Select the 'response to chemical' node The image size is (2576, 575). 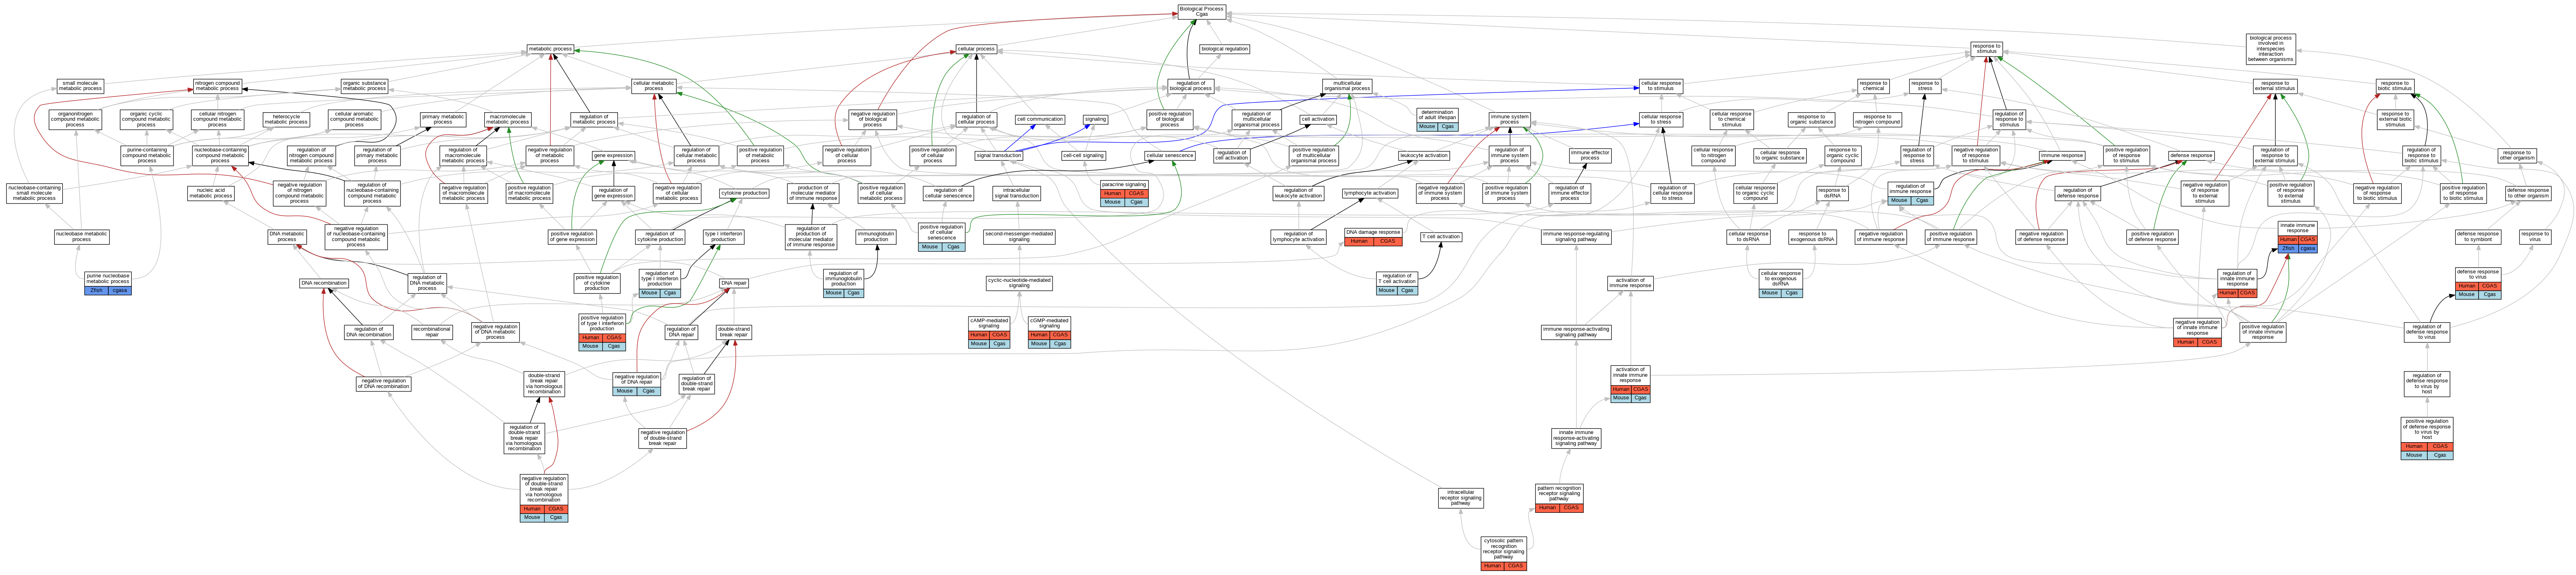pyautogui.click(x=1873, y=86)
